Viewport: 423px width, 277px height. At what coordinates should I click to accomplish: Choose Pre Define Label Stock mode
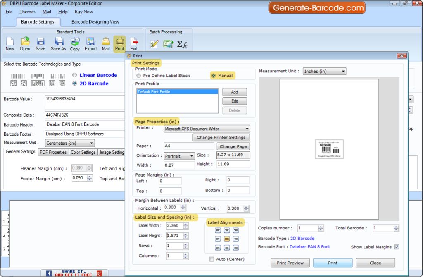139,76
